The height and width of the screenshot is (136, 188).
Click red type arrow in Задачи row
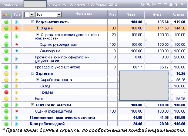(17, 28)
